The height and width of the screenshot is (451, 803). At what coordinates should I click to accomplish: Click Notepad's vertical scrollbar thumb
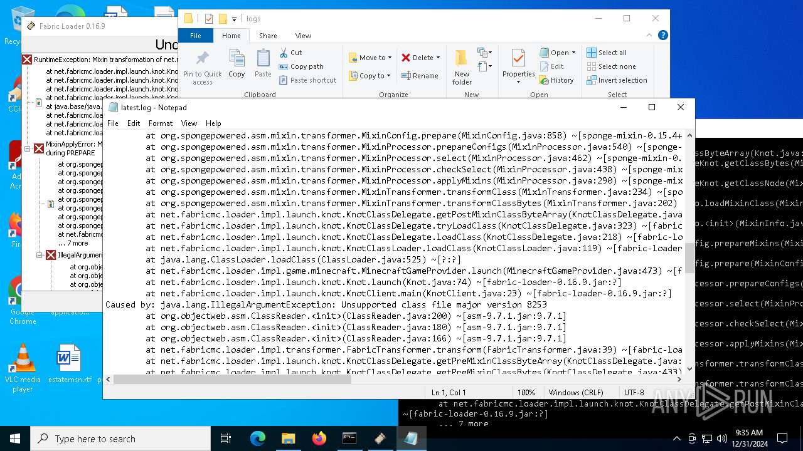pos(689,257)
